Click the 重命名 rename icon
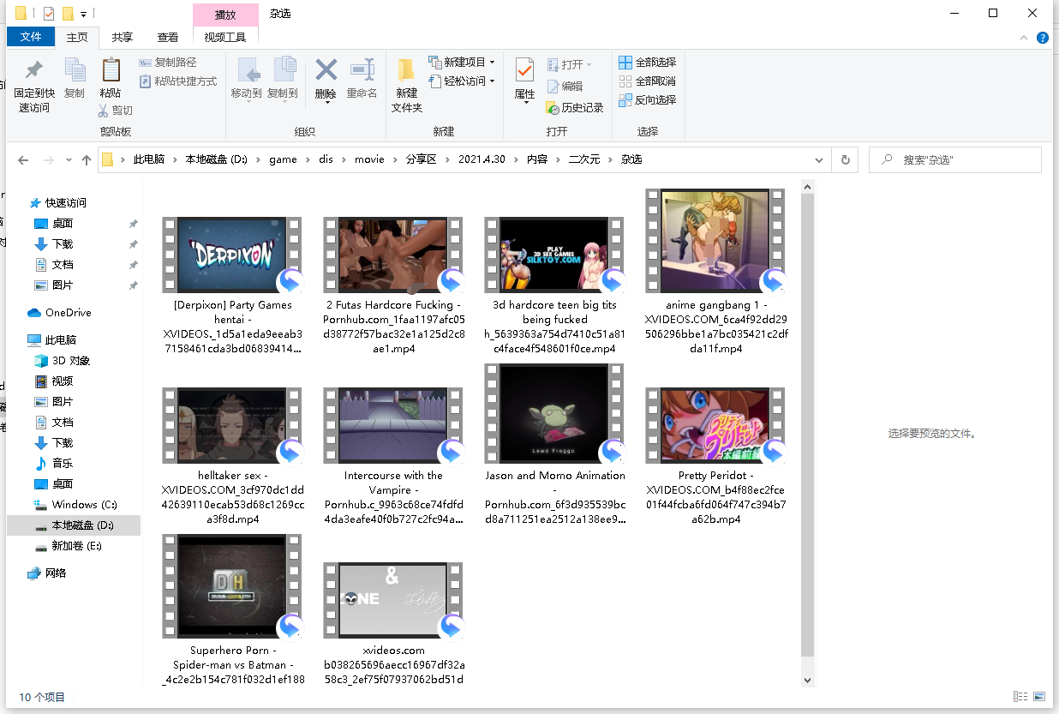 click(x=362, y=69)
